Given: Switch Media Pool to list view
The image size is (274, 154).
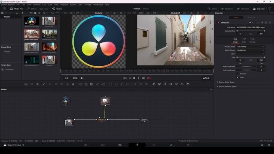Looking at the screenshot, I should point(39,13).
